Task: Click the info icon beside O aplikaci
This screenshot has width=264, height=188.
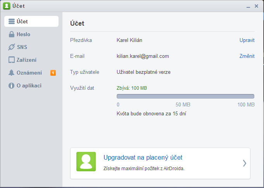Action: point(12,85)
